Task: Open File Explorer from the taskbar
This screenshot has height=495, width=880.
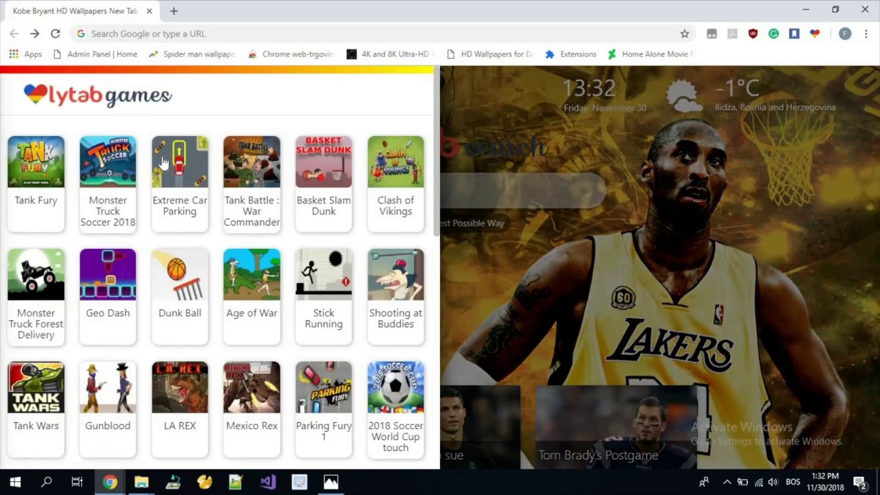Action: 142,482
